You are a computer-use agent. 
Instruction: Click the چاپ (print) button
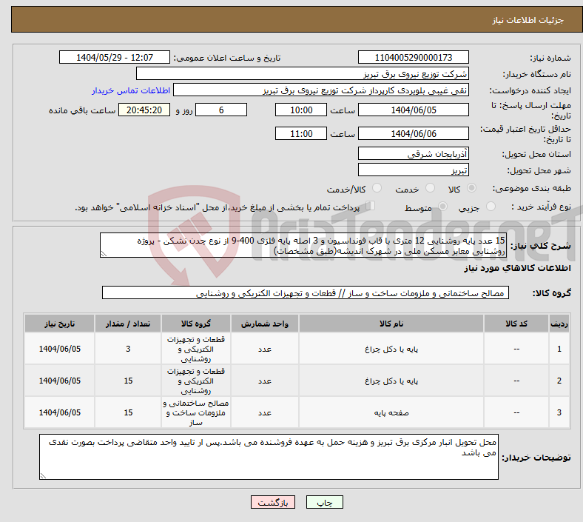pos(324,502)
